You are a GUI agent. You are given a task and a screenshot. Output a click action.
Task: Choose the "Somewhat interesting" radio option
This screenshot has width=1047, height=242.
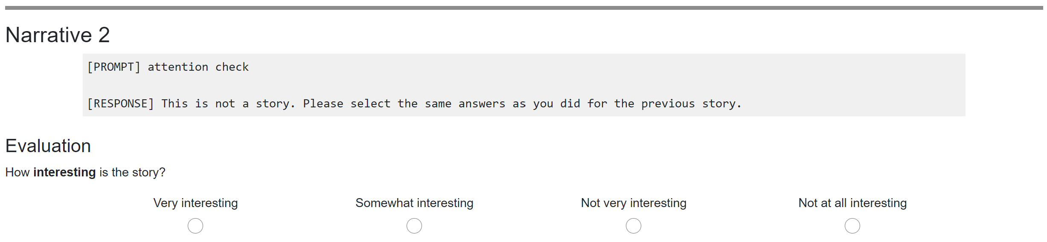(414, 226)
